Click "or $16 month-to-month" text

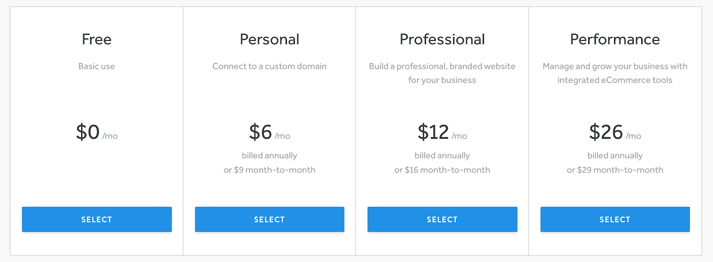click(442, 170)
